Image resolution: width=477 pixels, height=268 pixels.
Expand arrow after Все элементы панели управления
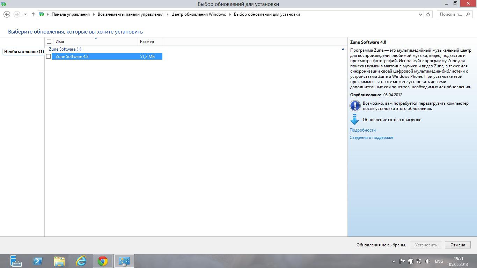(168, 14)
